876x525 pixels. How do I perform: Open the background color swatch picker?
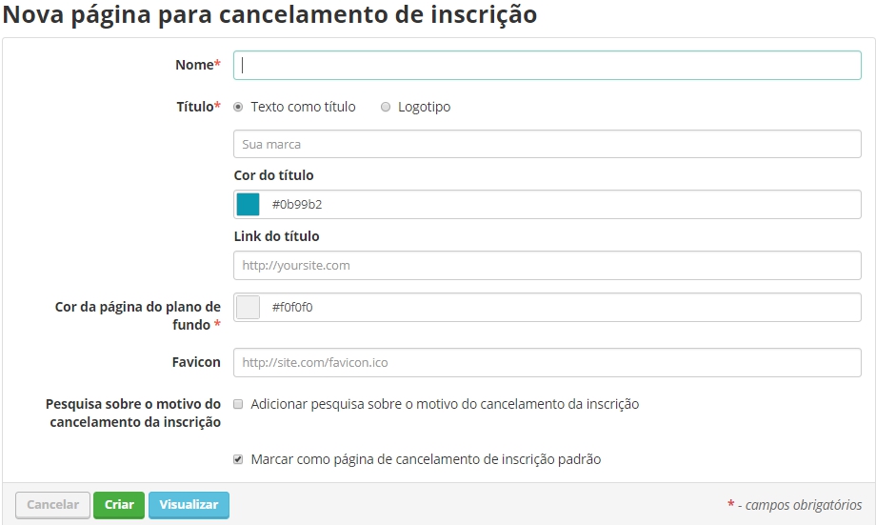tap(249, 307)
